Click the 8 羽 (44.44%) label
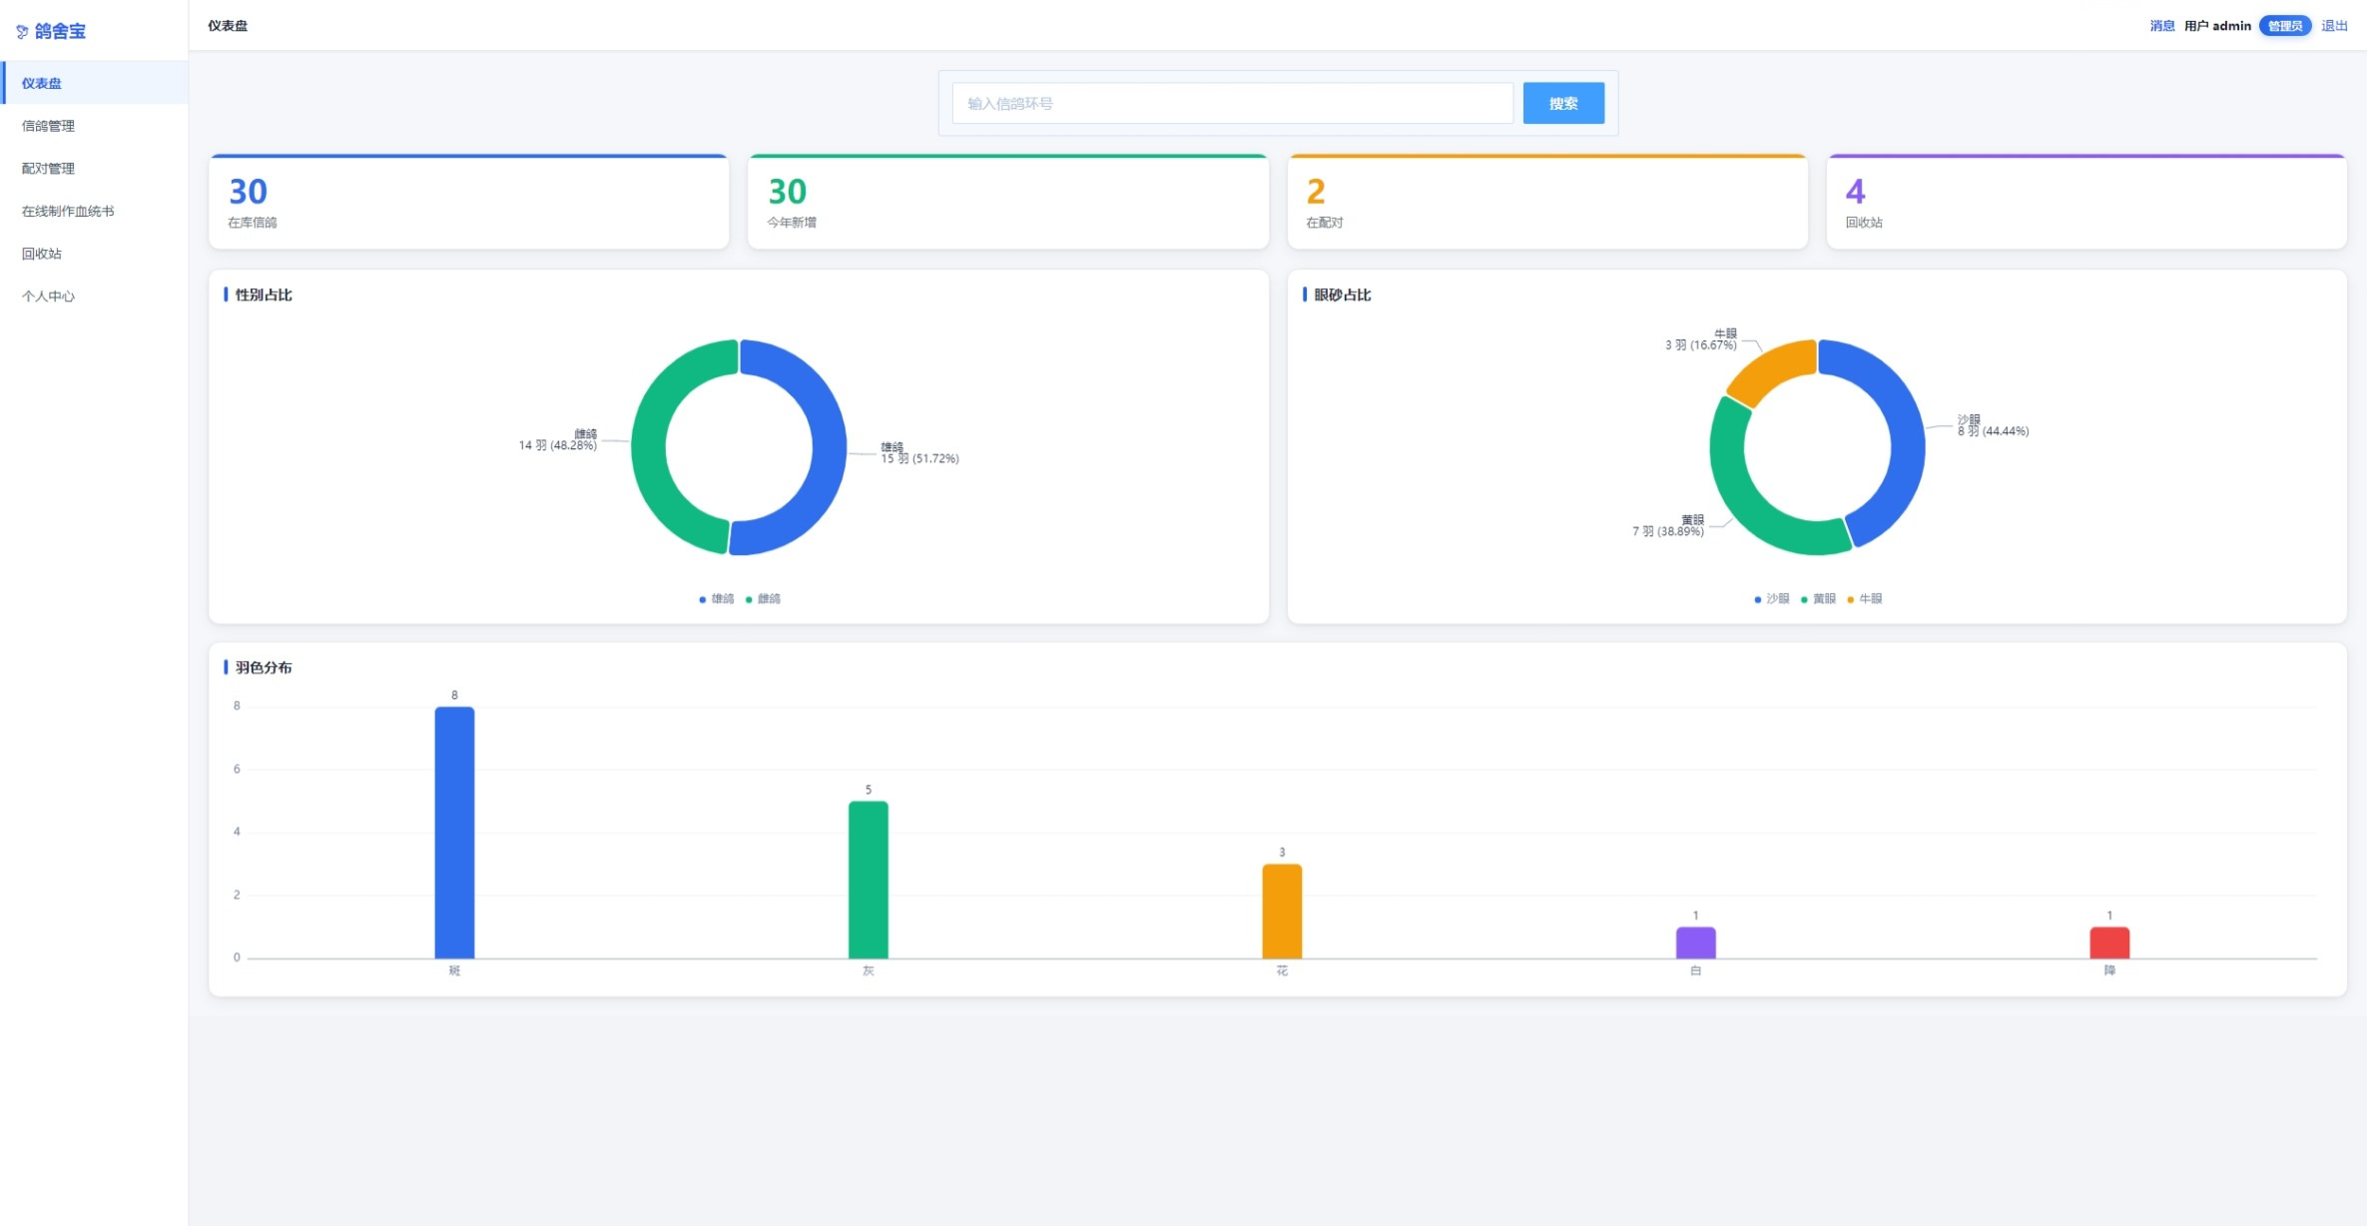 tap(1993, 431)
